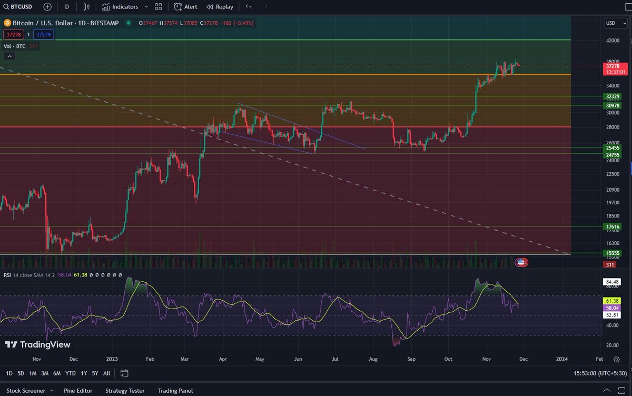Open the Trading Panel tab
The height and width of the screenshot is (396, 632).
(175, 391)
